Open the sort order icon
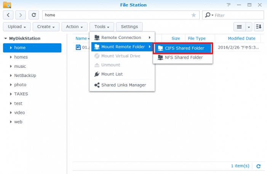Image resolution: width=267 pixels, height=174 pixels. point(259,27)
